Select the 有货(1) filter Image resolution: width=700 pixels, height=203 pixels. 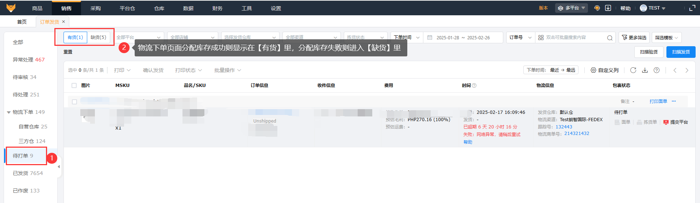point(75,37)
